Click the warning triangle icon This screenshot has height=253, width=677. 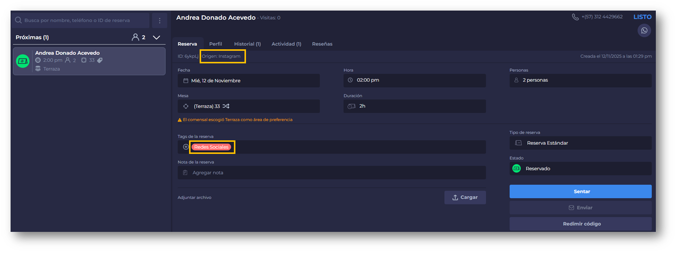[179, 120]
